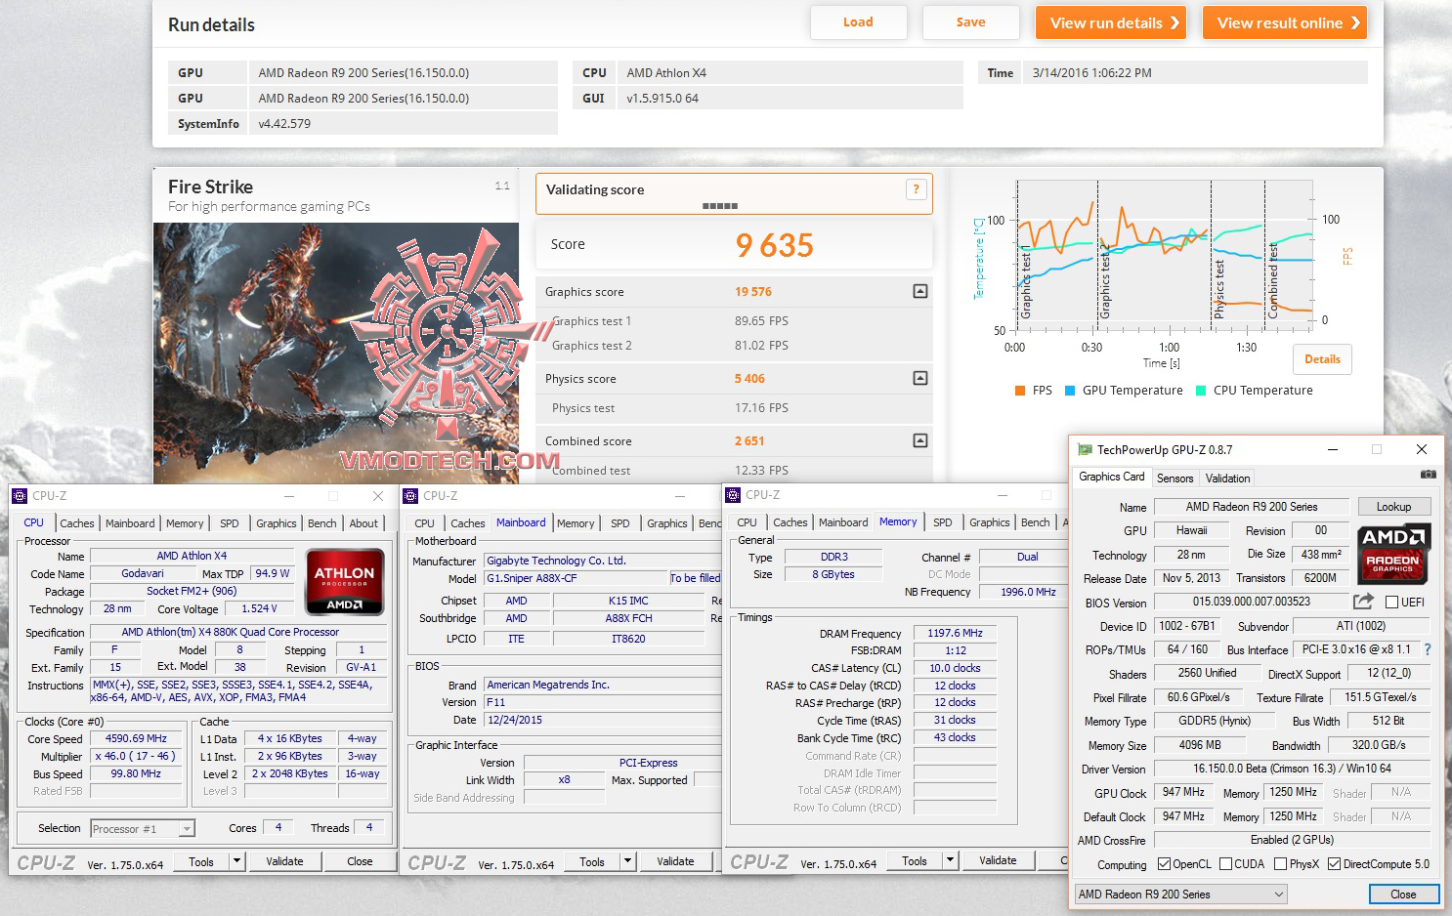Toggle the PhysX checkbox
Viewport: 1452px width, 916px height.
coord(1280,864)
